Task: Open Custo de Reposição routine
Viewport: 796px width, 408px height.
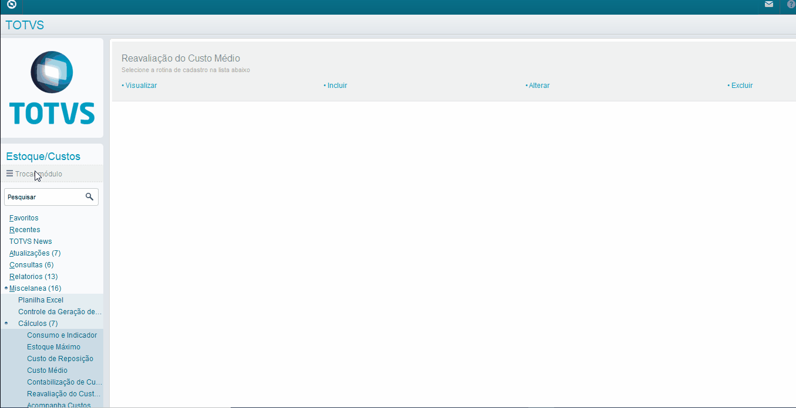Action: tap(60, 359)
